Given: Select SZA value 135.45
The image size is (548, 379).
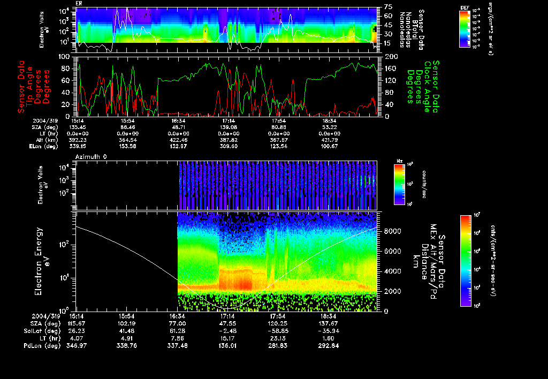Looking at the screenshot, I should point(78,127).
